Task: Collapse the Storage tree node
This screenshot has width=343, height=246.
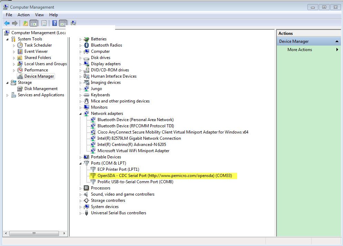Action: [x=8, y=83]
